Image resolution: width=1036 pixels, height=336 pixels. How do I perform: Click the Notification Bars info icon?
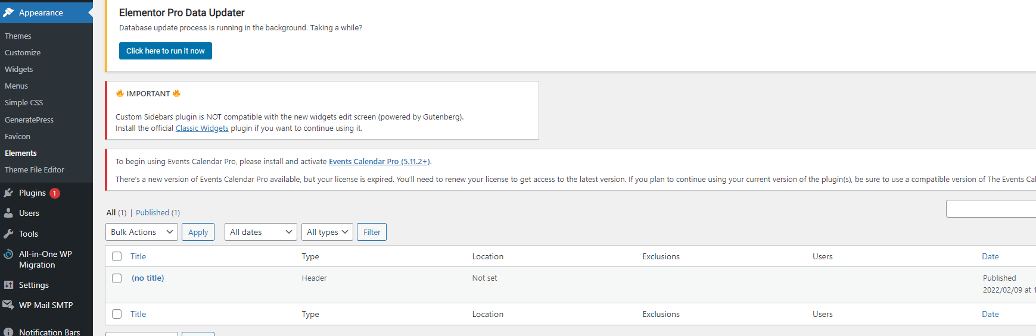pyautogui.click(x=8, y=332)
